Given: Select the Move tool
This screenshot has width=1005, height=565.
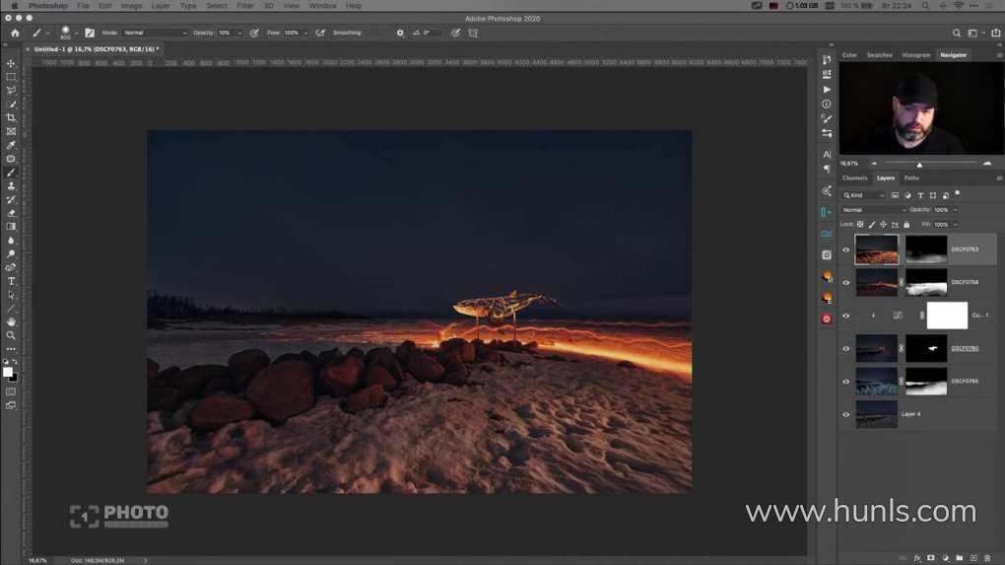Looking at the screenshot, I should tap(11, 63).
